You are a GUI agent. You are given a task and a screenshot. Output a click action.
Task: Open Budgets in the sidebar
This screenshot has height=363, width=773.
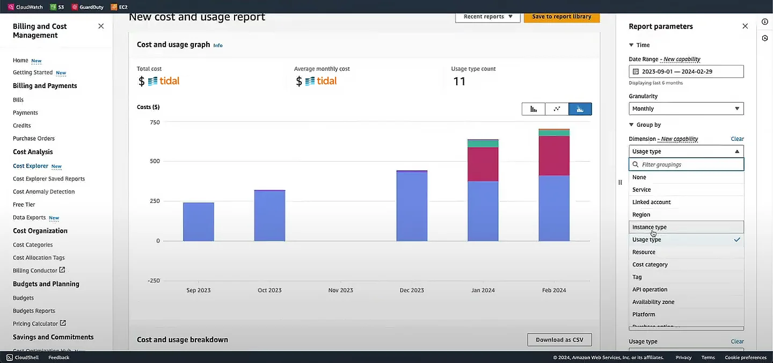coord(23,298)
